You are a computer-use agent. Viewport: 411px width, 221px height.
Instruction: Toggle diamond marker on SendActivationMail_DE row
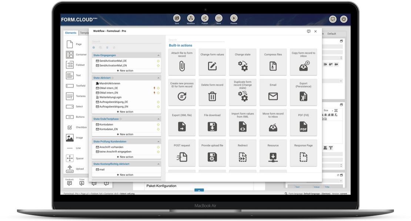pos(158,61)
